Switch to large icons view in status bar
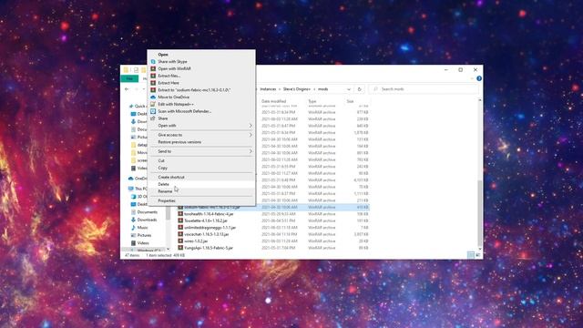Viewport: 583px width, 328px height. tap(477, 255)
